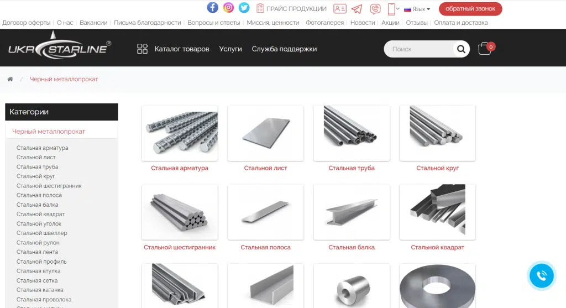Screen dimensions: 566x308
Task: Click the home breadcrumb icon
Action: coord(10,79)
